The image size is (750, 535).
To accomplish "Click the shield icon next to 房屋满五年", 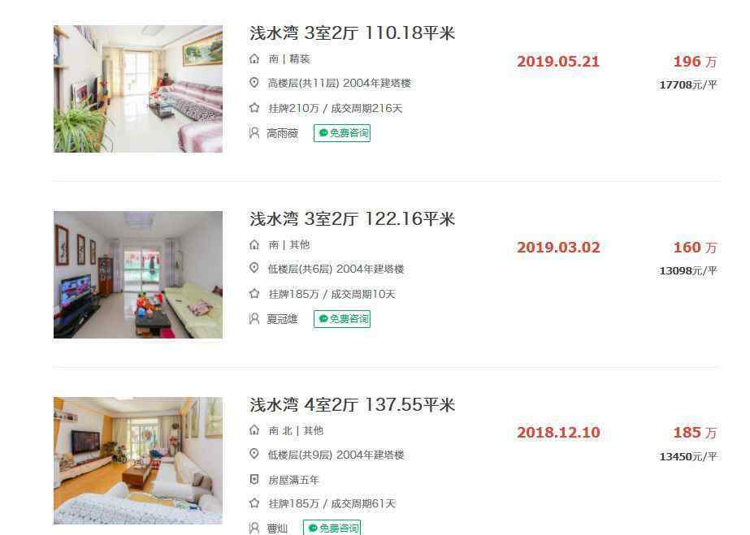I will click(254, 479).
